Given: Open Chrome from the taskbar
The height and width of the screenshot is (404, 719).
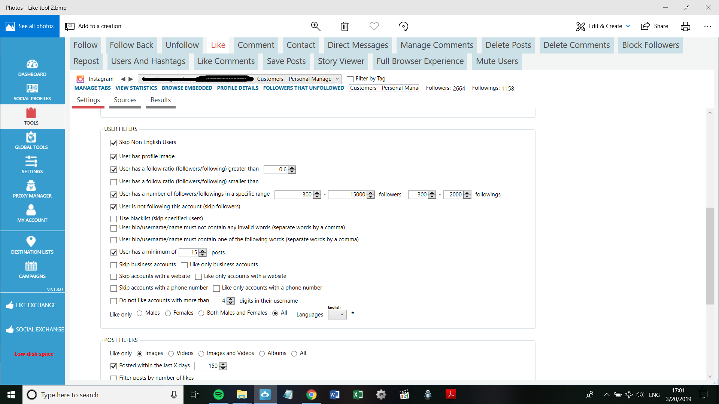Looking at the screenshot, I should coord(311,395).
